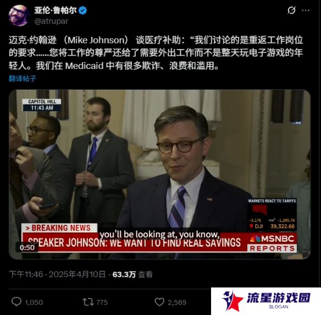Click the display name 亚伦·鲁帕尔

click(x=56, y=10)
